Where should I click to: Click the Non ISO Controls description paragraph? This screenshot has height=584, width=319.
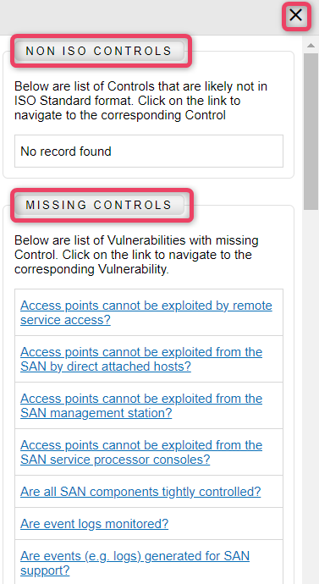pos(140,101)
